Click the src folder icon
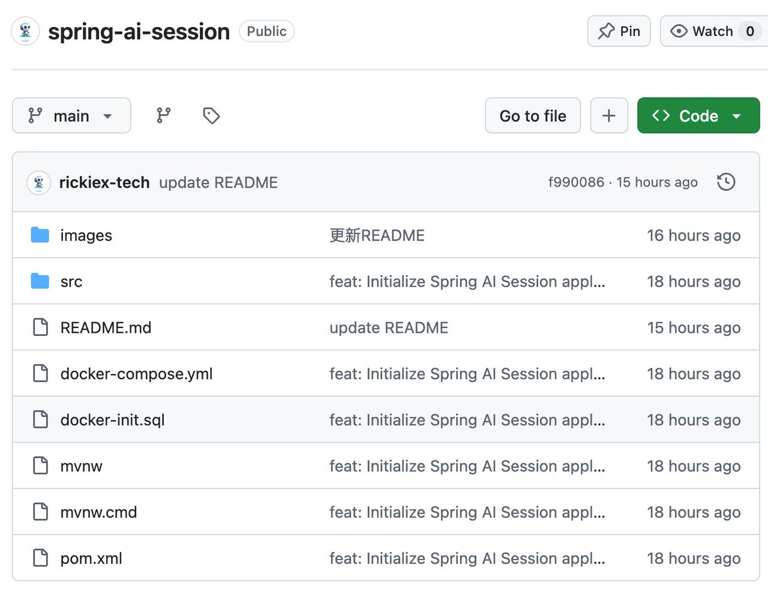Image resolution: width=768 pixels, height=592 pixels. point(40,281)
